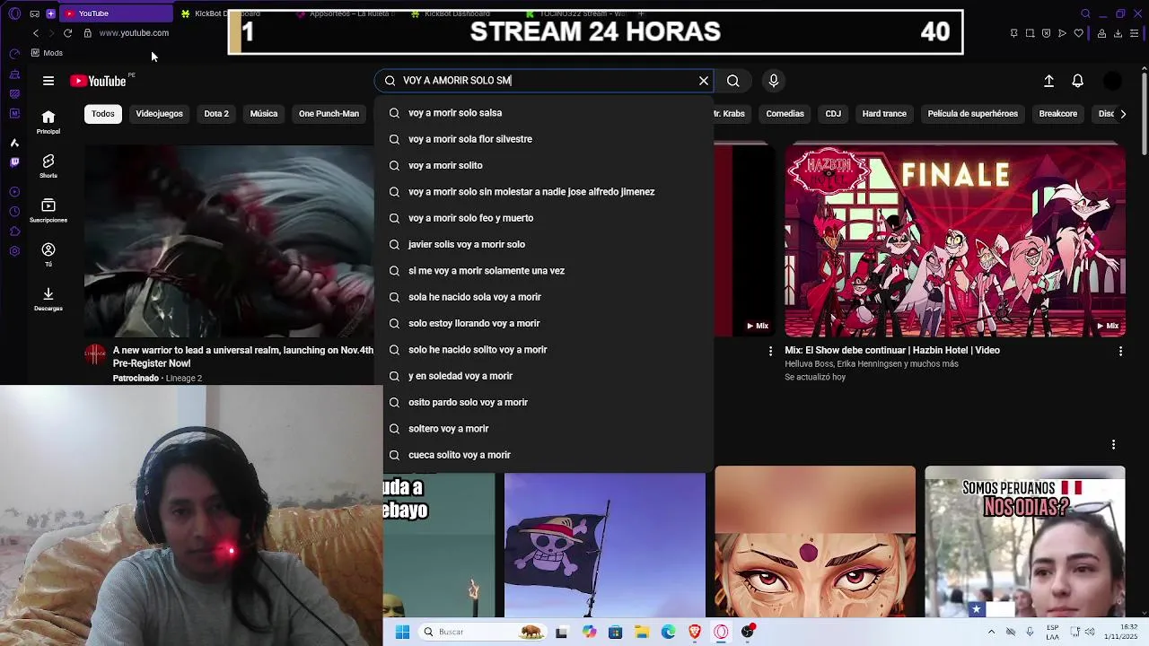Select the One Punch-Man filter chip
The image size is (1149, 646).
click(329, 114)
